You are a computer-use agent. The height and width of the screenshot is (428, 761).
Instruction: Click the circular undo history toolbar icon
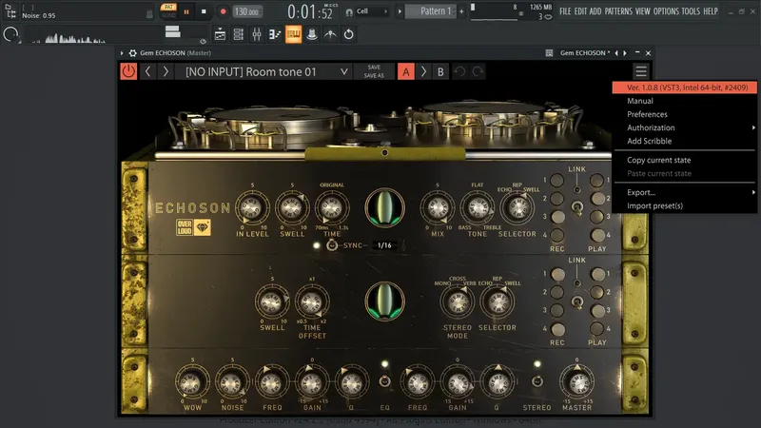coord(349,34)
